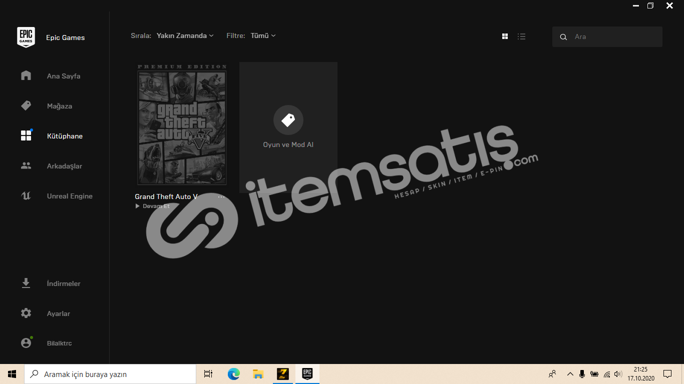The height and width of the screenshot is (384, 684).
Task: Open the Tümü filter dropdown
Action: pyautogui.click(x=263, y=35)
